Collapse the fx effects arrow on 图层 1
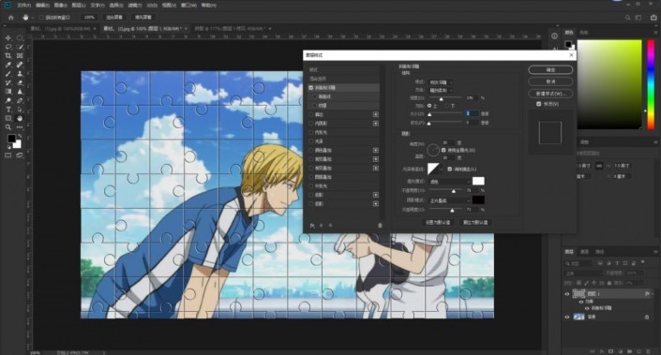661x355 pixels. (x=653, y=294)
